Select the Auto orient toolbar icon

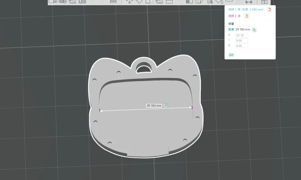[73, 1]
